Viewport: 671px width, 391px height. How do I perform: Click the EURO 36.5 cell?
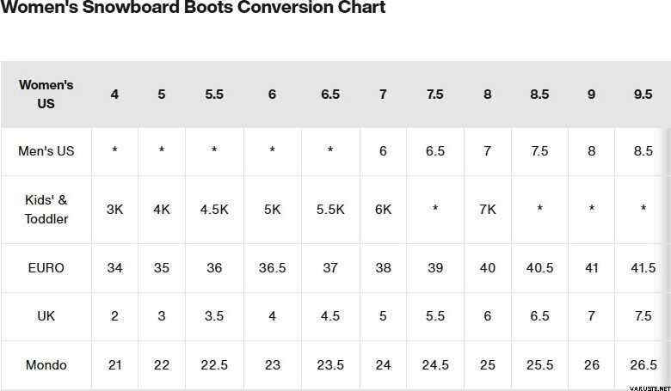pos(272,268)
